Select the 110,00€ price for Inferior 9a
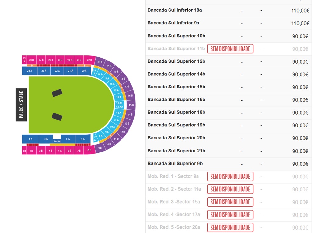This screenshot has width=318, height=233. point(300,23)
